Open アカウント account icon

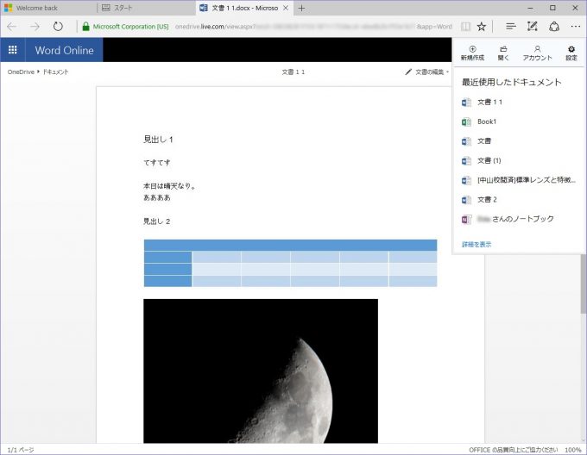[537, 53]
